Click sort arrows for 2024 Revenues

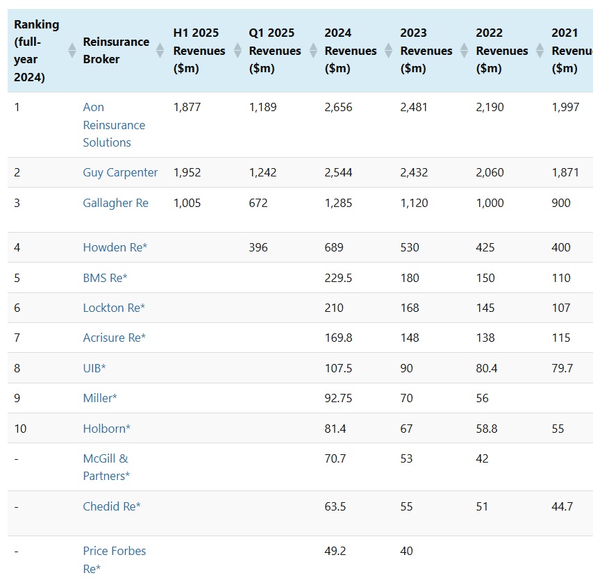pyautogui.click(x=388, y=51)
